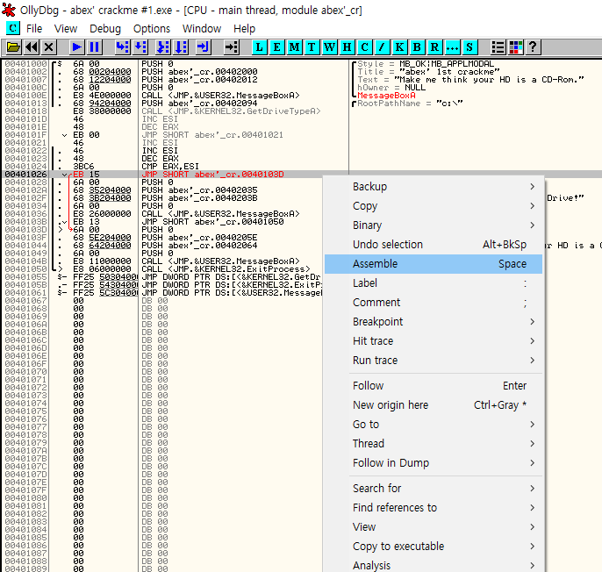This screenshot has width=602, height=572.
Task: Open the Help menu
Action: coord(244,29)
